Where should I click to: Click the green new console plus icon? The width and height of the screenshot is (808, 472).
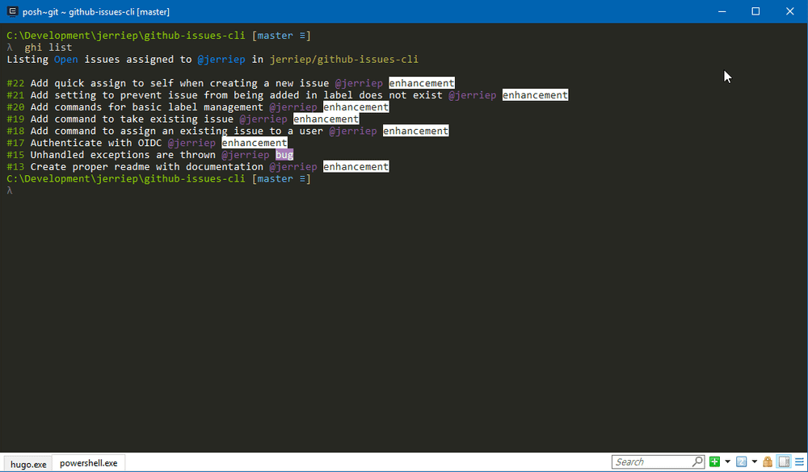pyautogui.click(x=714, y=462)
